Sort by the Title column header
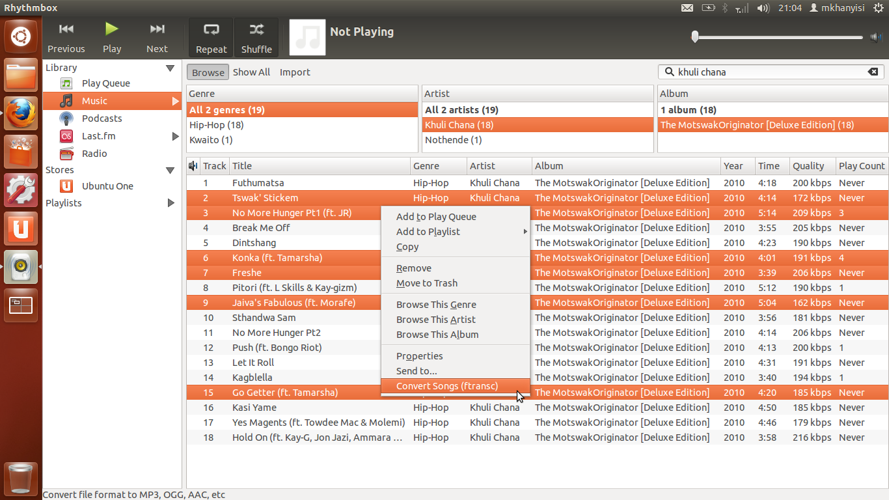The width and height of the screenshot is (889, 500). pos(320,166)
